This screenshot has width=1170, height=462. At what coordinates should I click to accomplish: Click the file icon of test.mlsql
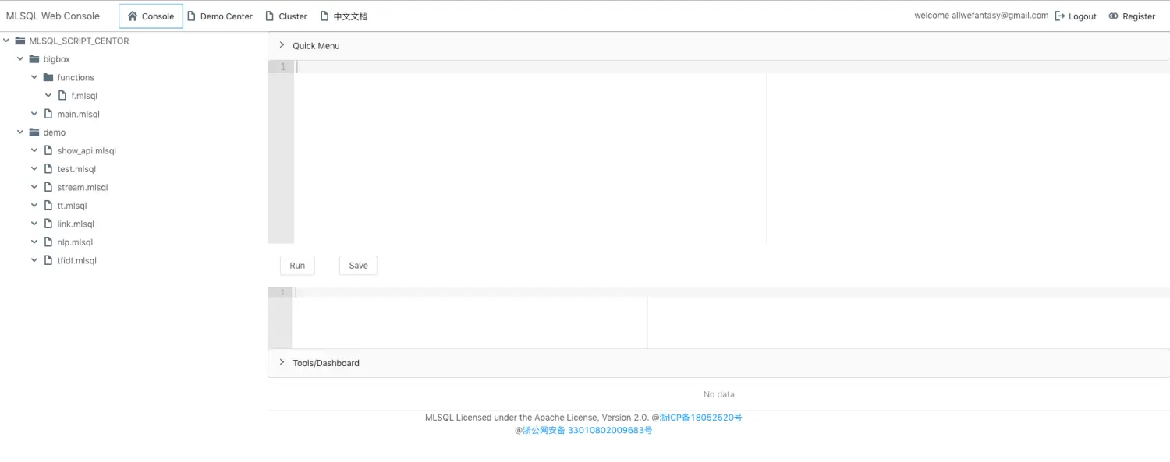click(48, 169)
